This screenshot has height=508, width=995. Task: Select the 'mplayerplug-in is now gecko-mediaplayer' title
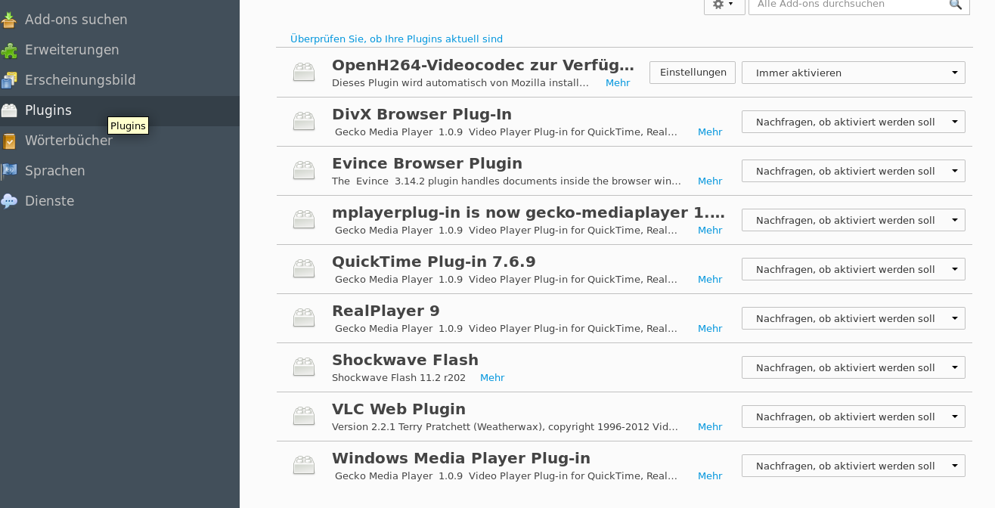click(528, 212)
